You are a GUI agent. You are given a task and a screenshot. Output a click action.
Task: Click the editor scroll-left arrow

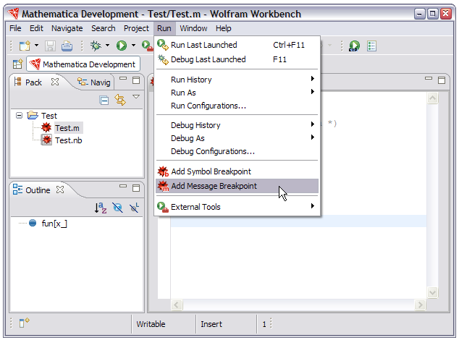pyautogui.click(x=177, y=305)
